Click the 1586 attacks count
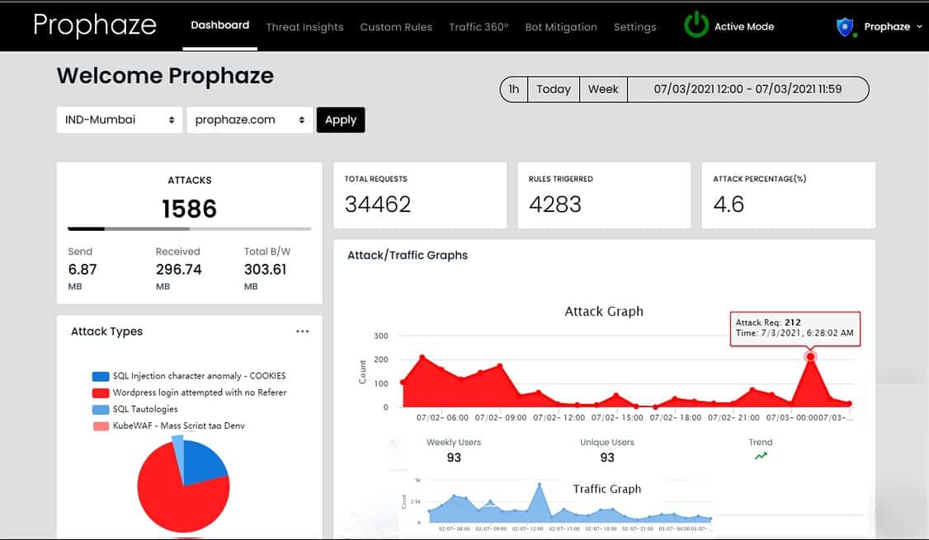The image size is (929, 540). 190,209
